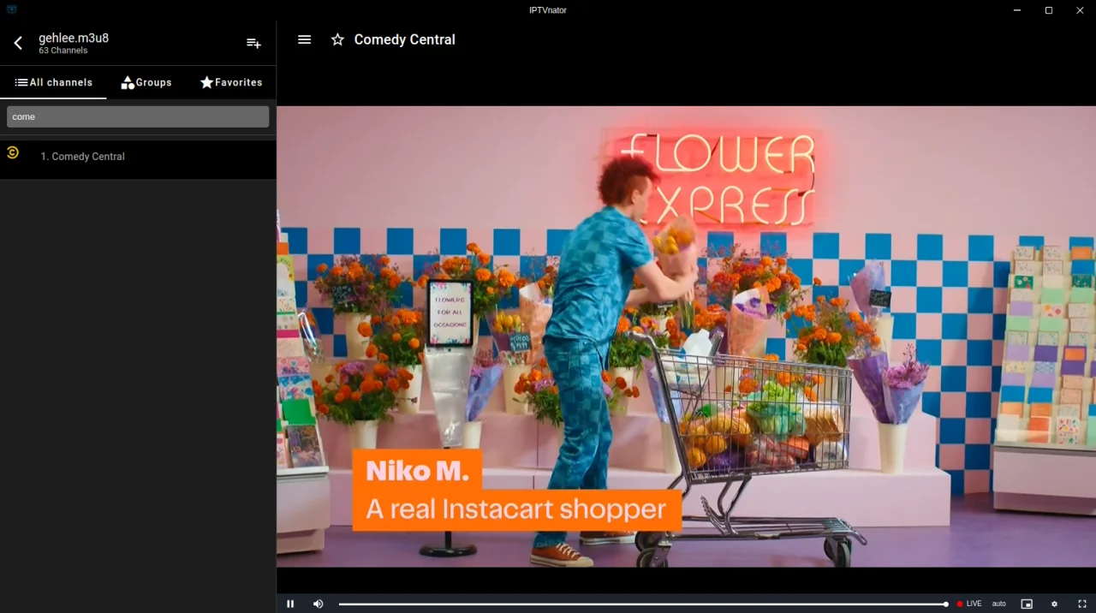Screen dimensions: 1096x613
Task: Click the '63 Channels' subtitle text
Action: 63,51
